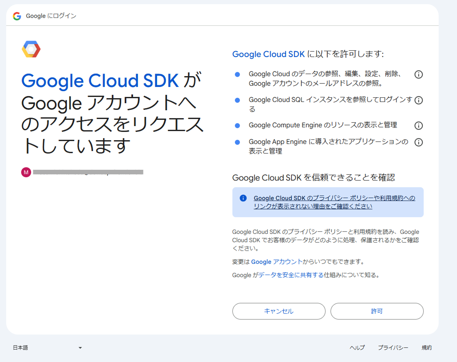Viewport: 457px width, 362px height.
Task: Click info icon for App Engine permission
Action: point(418,142)
